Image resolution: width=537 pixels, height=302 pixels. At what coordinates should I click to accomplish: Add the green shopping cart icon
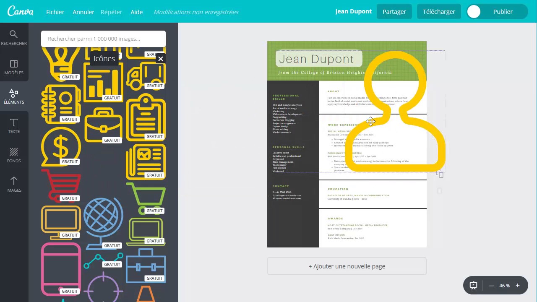tap(146, 198)
